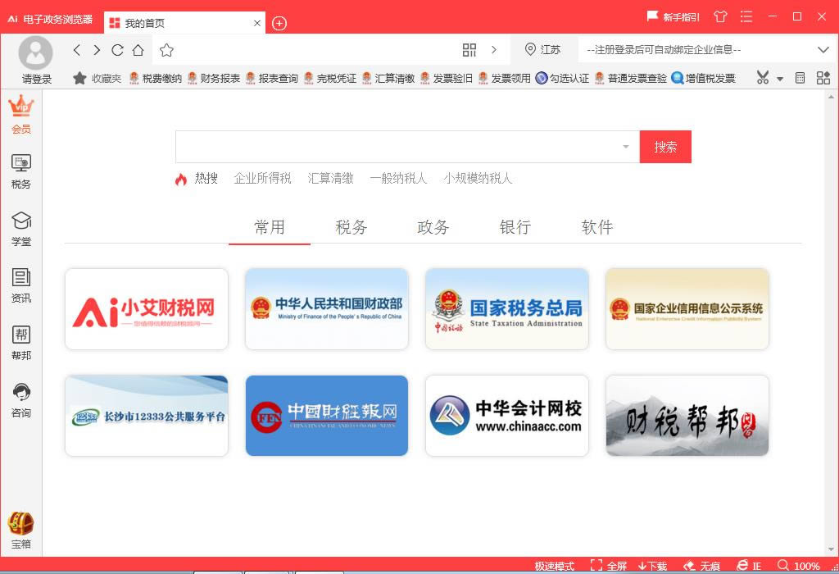Open the 学堂 sidebar section
The height and width of the screenshot is (574, 839).
(x=20, y=229)
